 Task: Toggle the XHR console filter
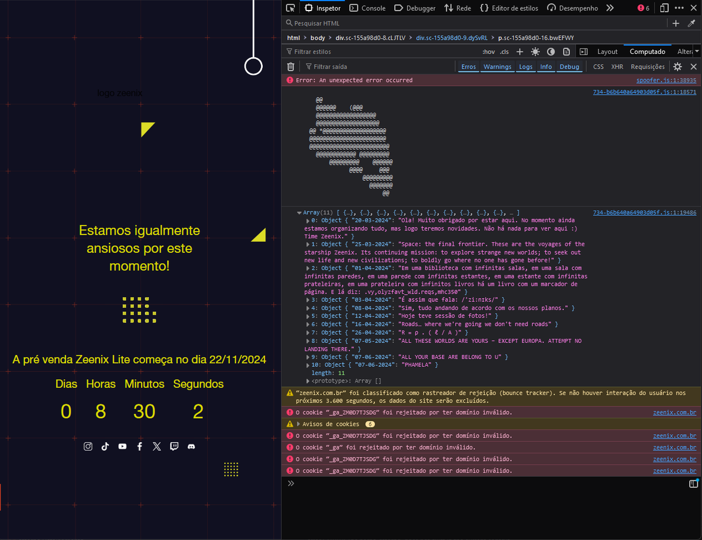(617, 67)
